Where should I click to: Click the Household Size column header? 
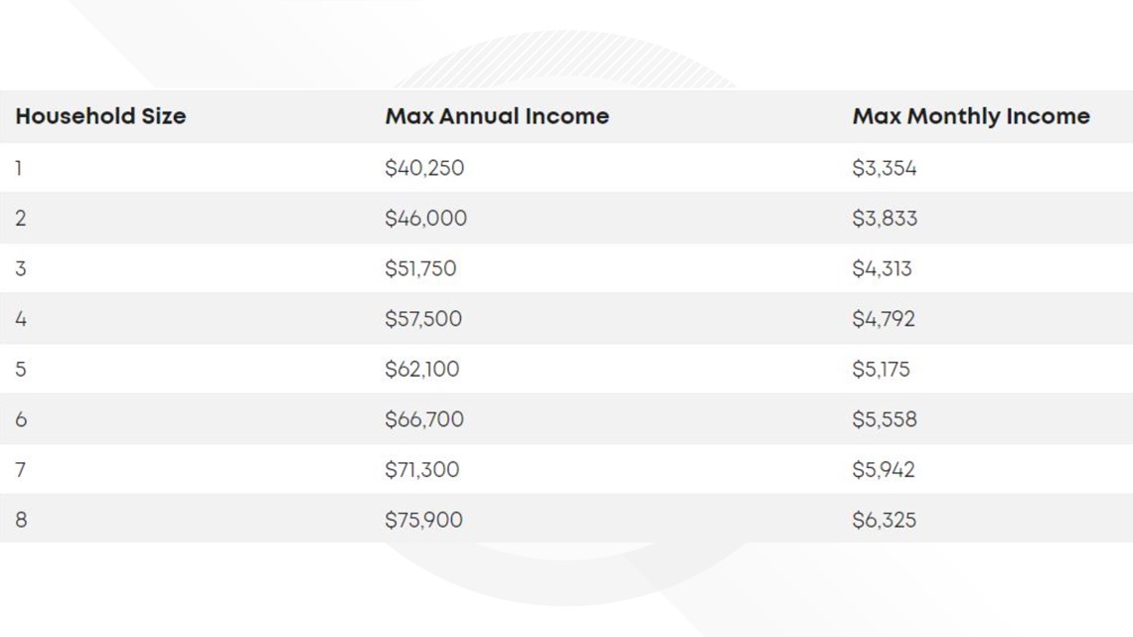tap(100, 116)
